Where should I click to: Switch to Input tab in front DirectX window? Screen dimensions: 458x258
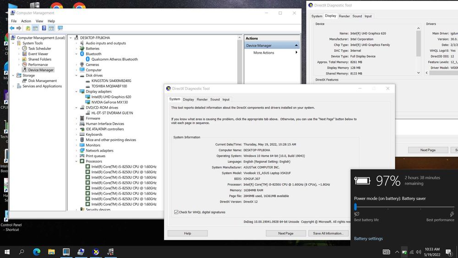click(x=226, y=99)
